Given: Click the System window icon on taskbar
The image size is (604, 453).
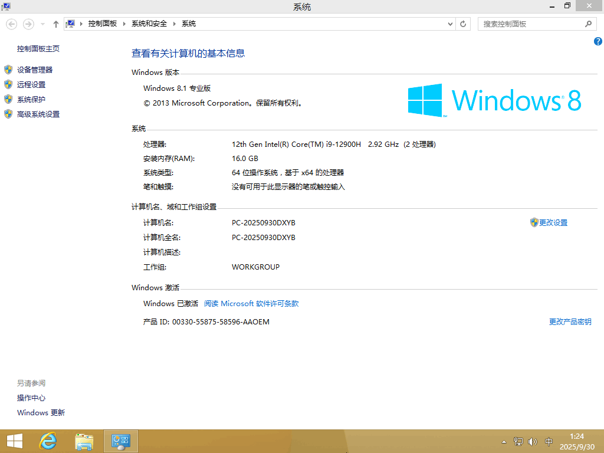Looking at the screenshot, I should (x=120, y=441).
